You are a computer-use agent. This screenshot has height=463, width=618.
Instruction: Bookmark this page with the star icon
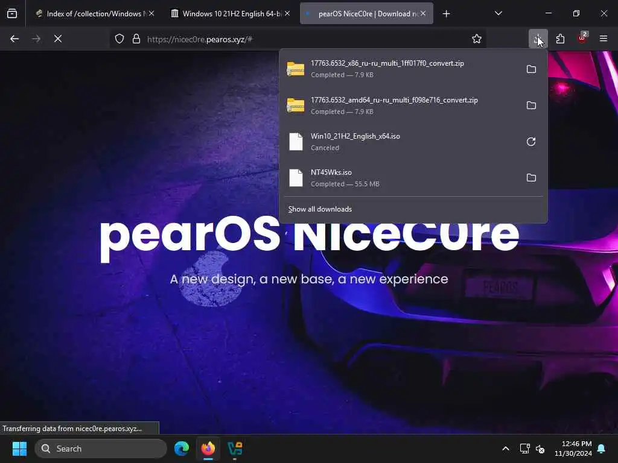pos(477,39)
